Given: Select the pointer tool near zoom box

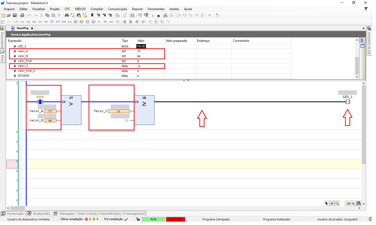Looking at the screenshot, I should click(327, 203).
